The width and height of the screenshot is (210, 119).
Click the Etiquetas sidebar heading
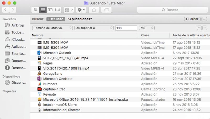pyautogui.click(x=9, y=91)
